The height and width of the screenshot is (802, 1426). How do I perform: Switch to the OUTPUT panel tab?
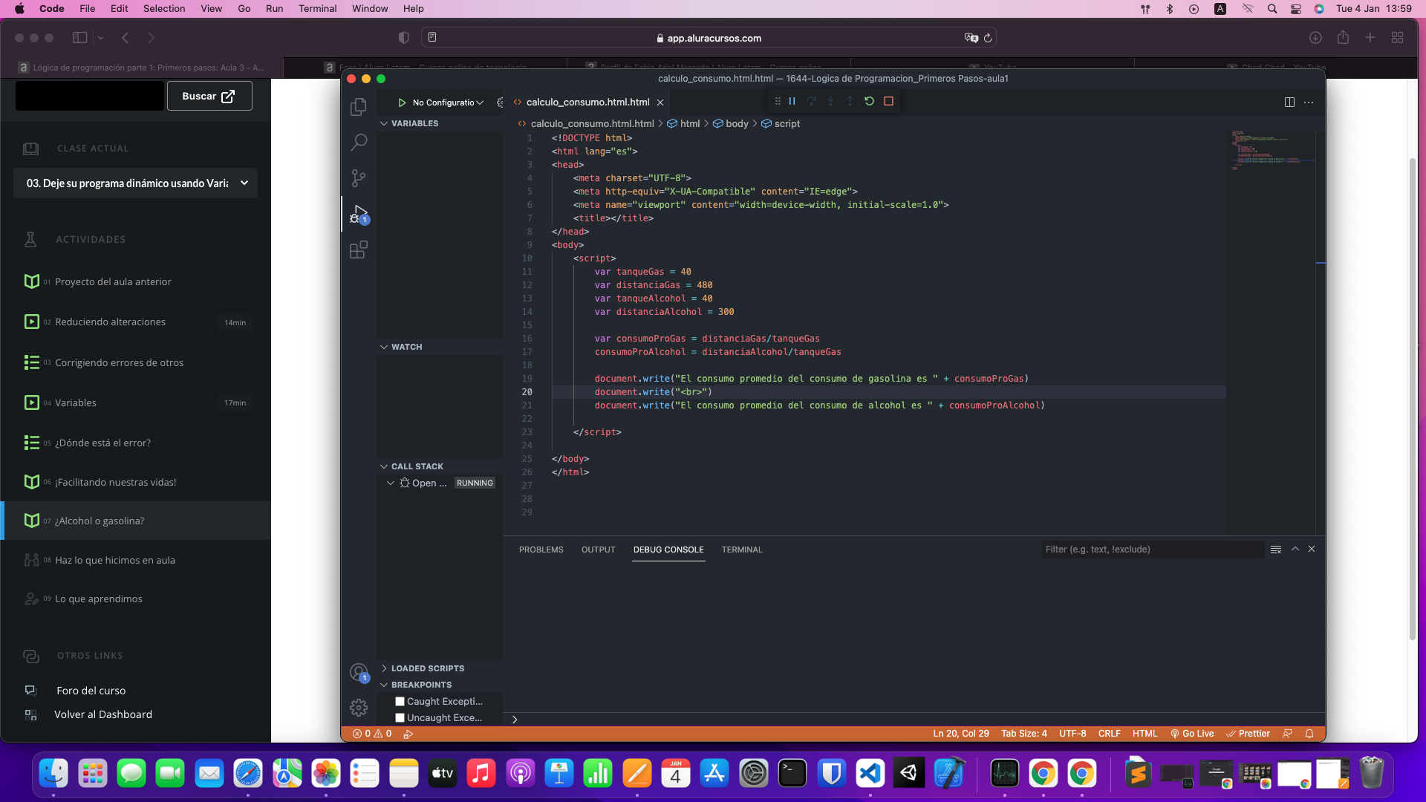598,550
